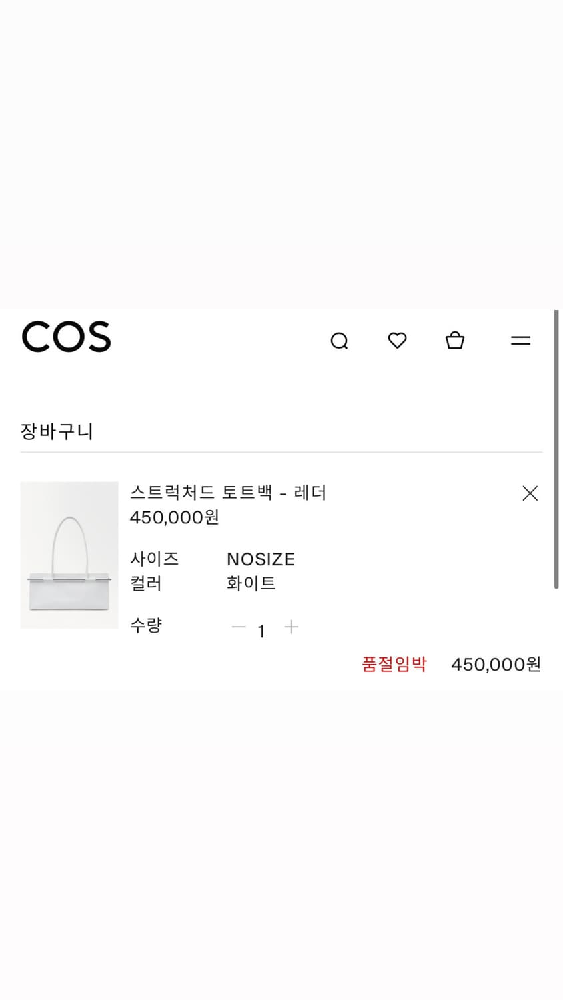Image resolution: width=563 pixels, height=1000 pixels.
Task: Select the quantity value 1
Action: [x=262, y=631]
